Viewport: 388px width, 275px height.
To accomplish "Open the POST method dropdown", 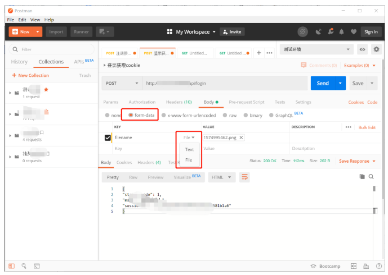I will pyautogui.click(x=122, y=83).
